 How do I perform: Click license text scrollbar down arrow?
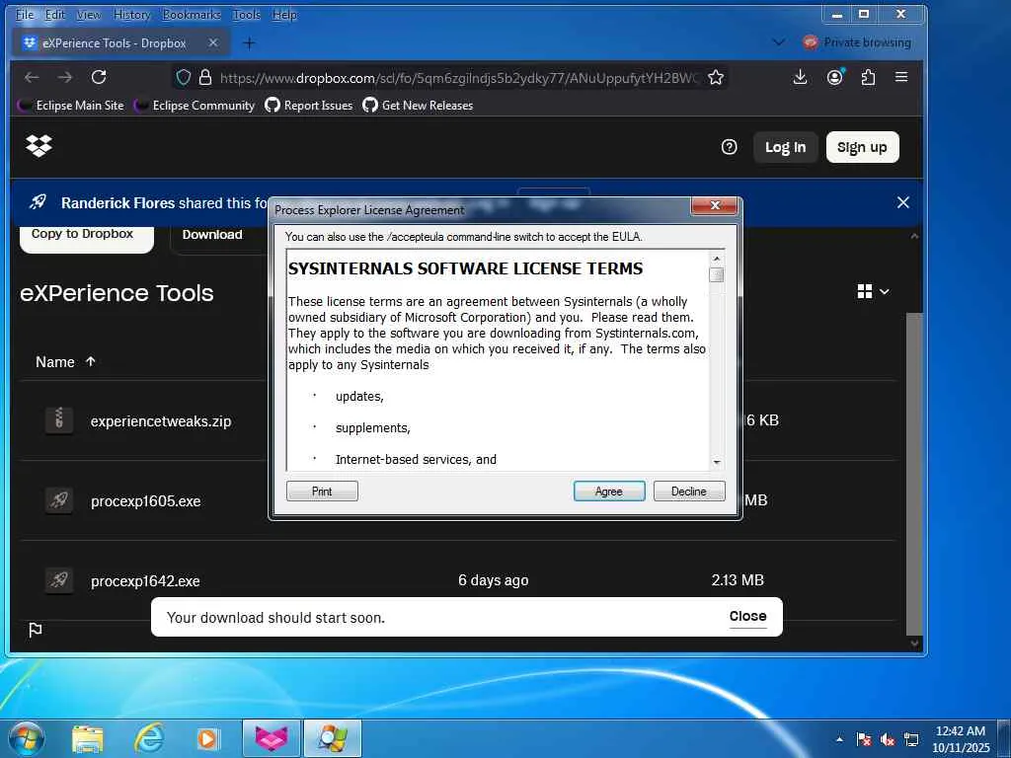pyautogui.click(x=717, y=463)
